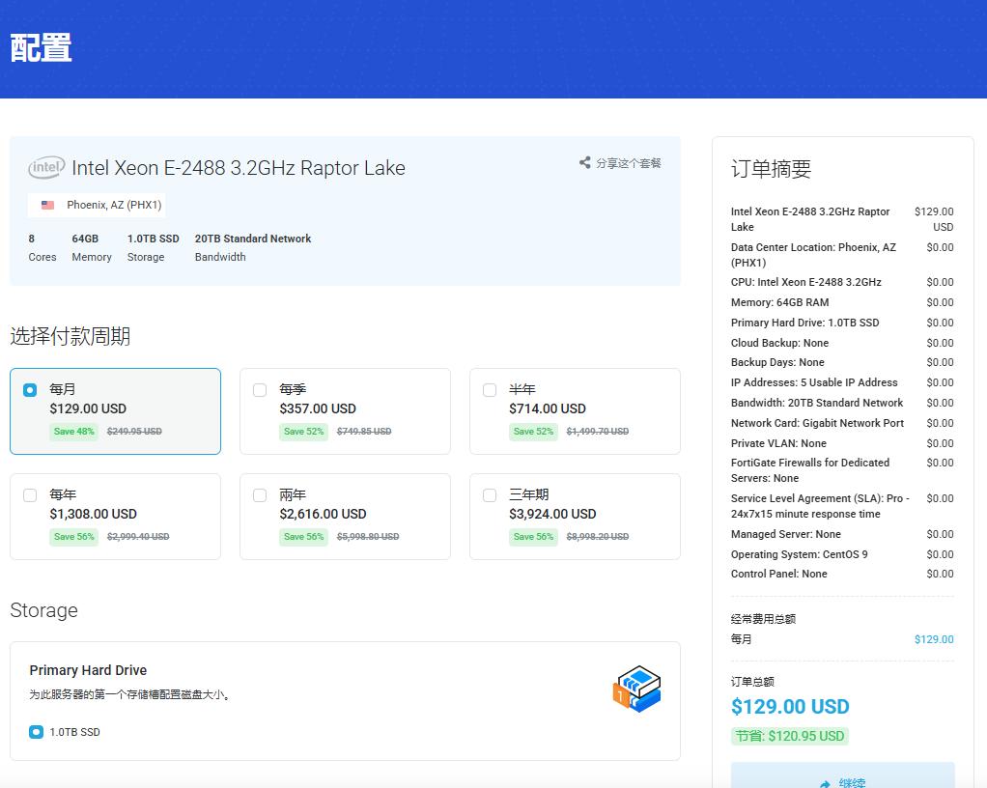987x788 pixels.
Task: Select the 每季 $357.00 billing cycle
Action: [x=260, y=390]
